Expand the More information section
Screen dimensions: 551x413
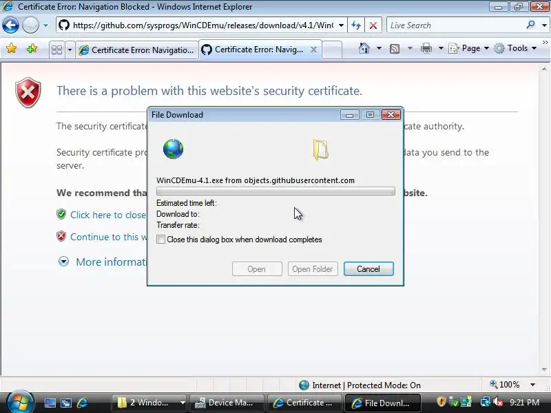click(x=63, y=262)
